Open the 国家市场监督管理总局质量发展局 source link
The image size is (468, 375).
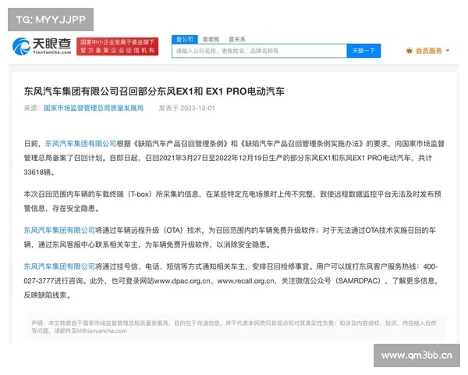pos(94,108)
